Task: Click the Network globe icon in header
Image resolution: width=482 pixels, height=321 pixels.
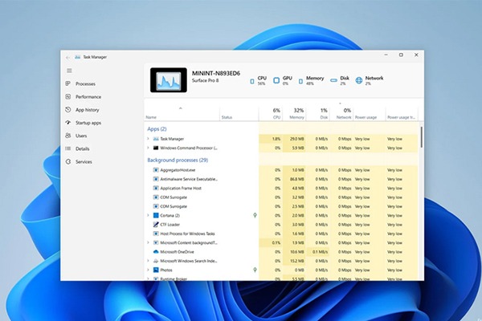Action: click(359, 80)
